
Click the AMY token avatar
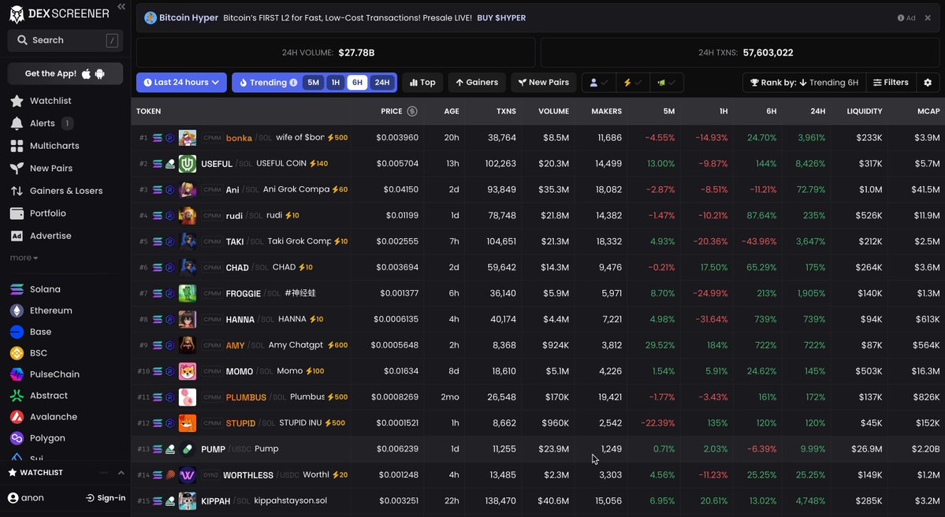coord(188,345)
